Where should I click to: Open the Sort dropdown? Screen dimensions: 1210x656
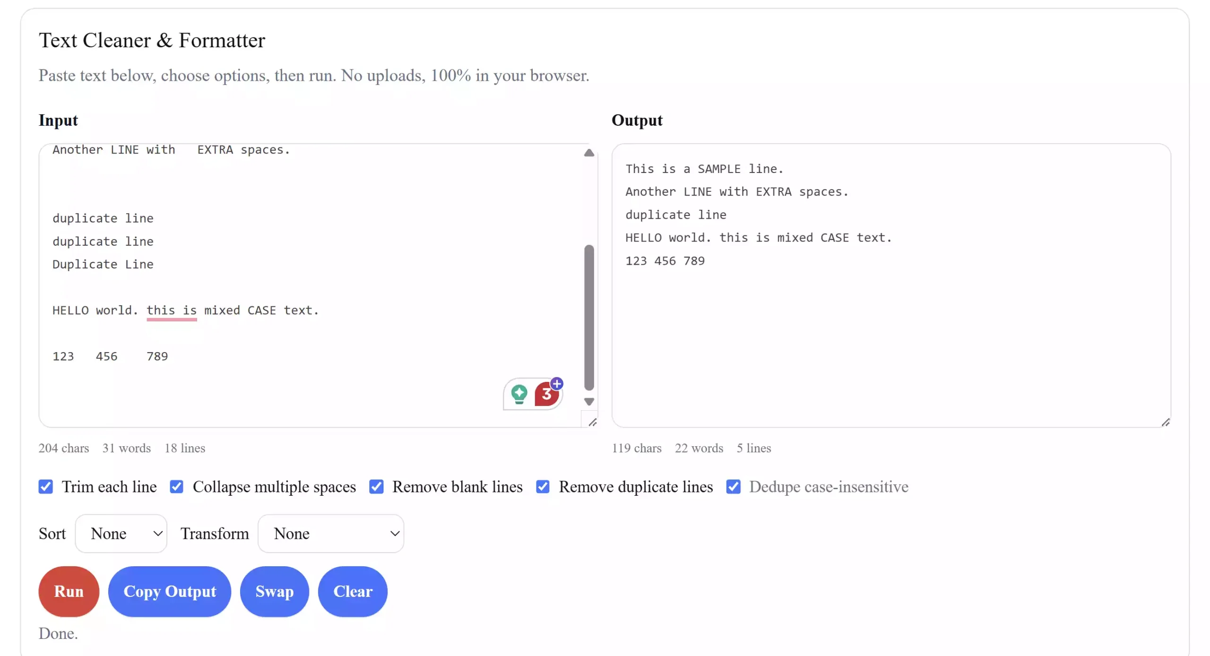pyautogui.click(x=121, y=533)
